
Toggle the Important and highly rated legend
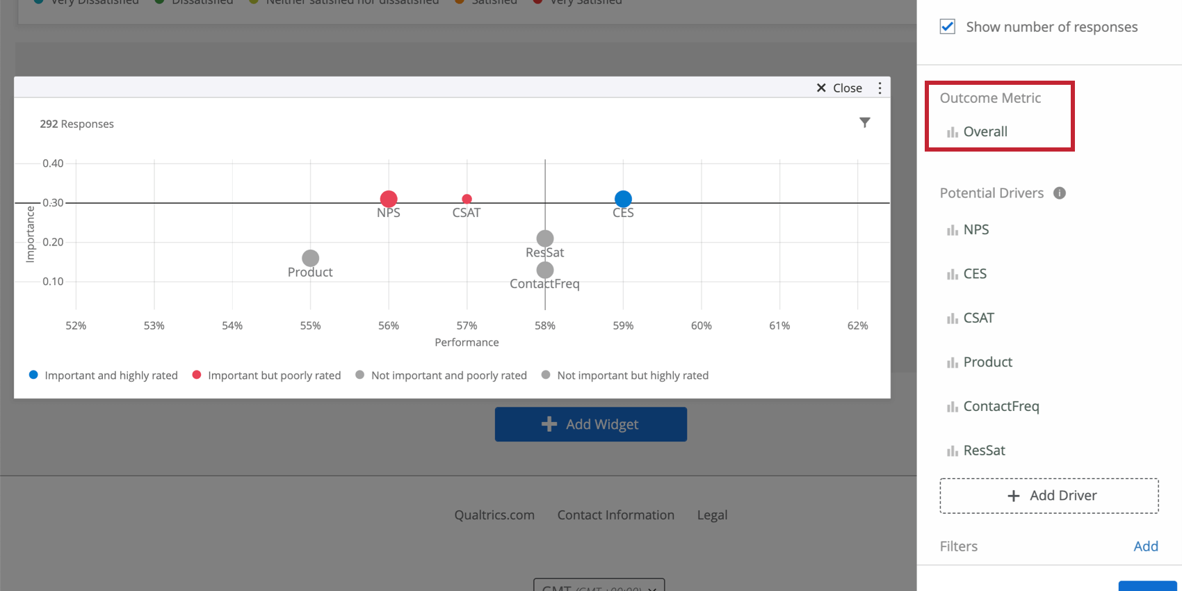[103, 375]
